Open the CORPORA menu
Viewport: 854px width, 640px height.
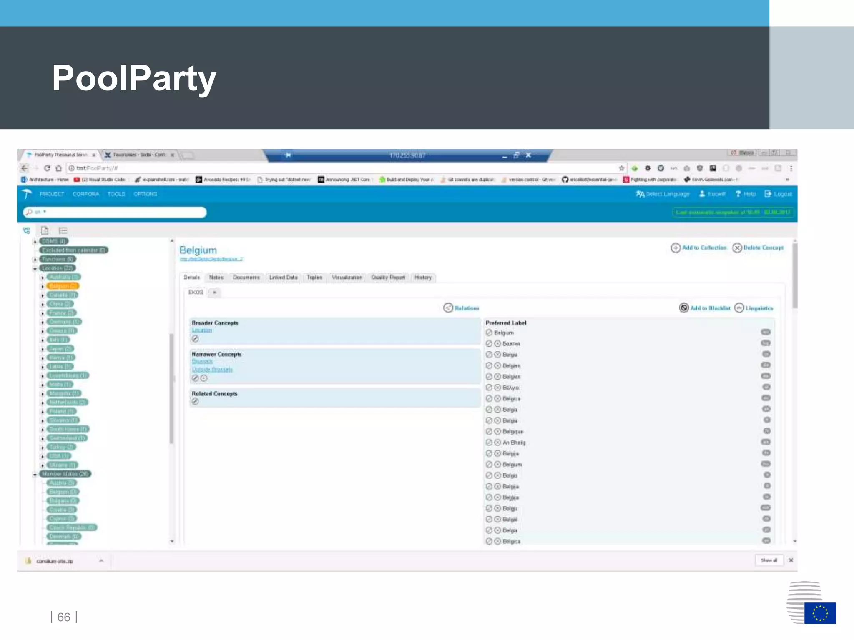[x=86, y=194]
